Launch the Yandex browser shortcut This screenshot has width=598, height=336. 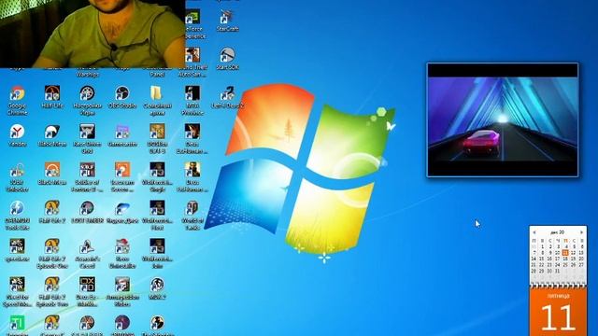pyautogui.click(x=17, y=134)
